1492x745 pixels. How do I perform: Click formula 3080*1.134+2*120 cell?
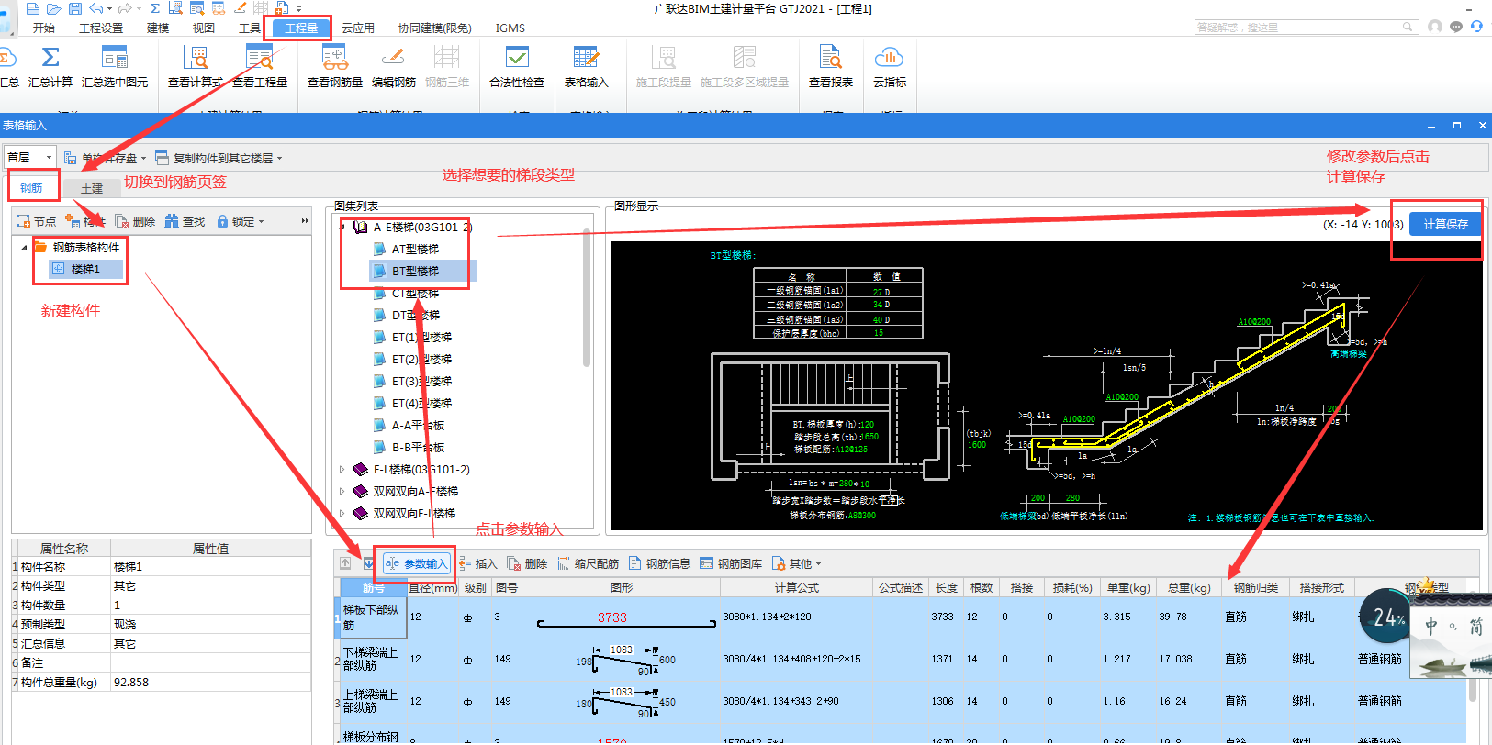[x=796, y=617]
